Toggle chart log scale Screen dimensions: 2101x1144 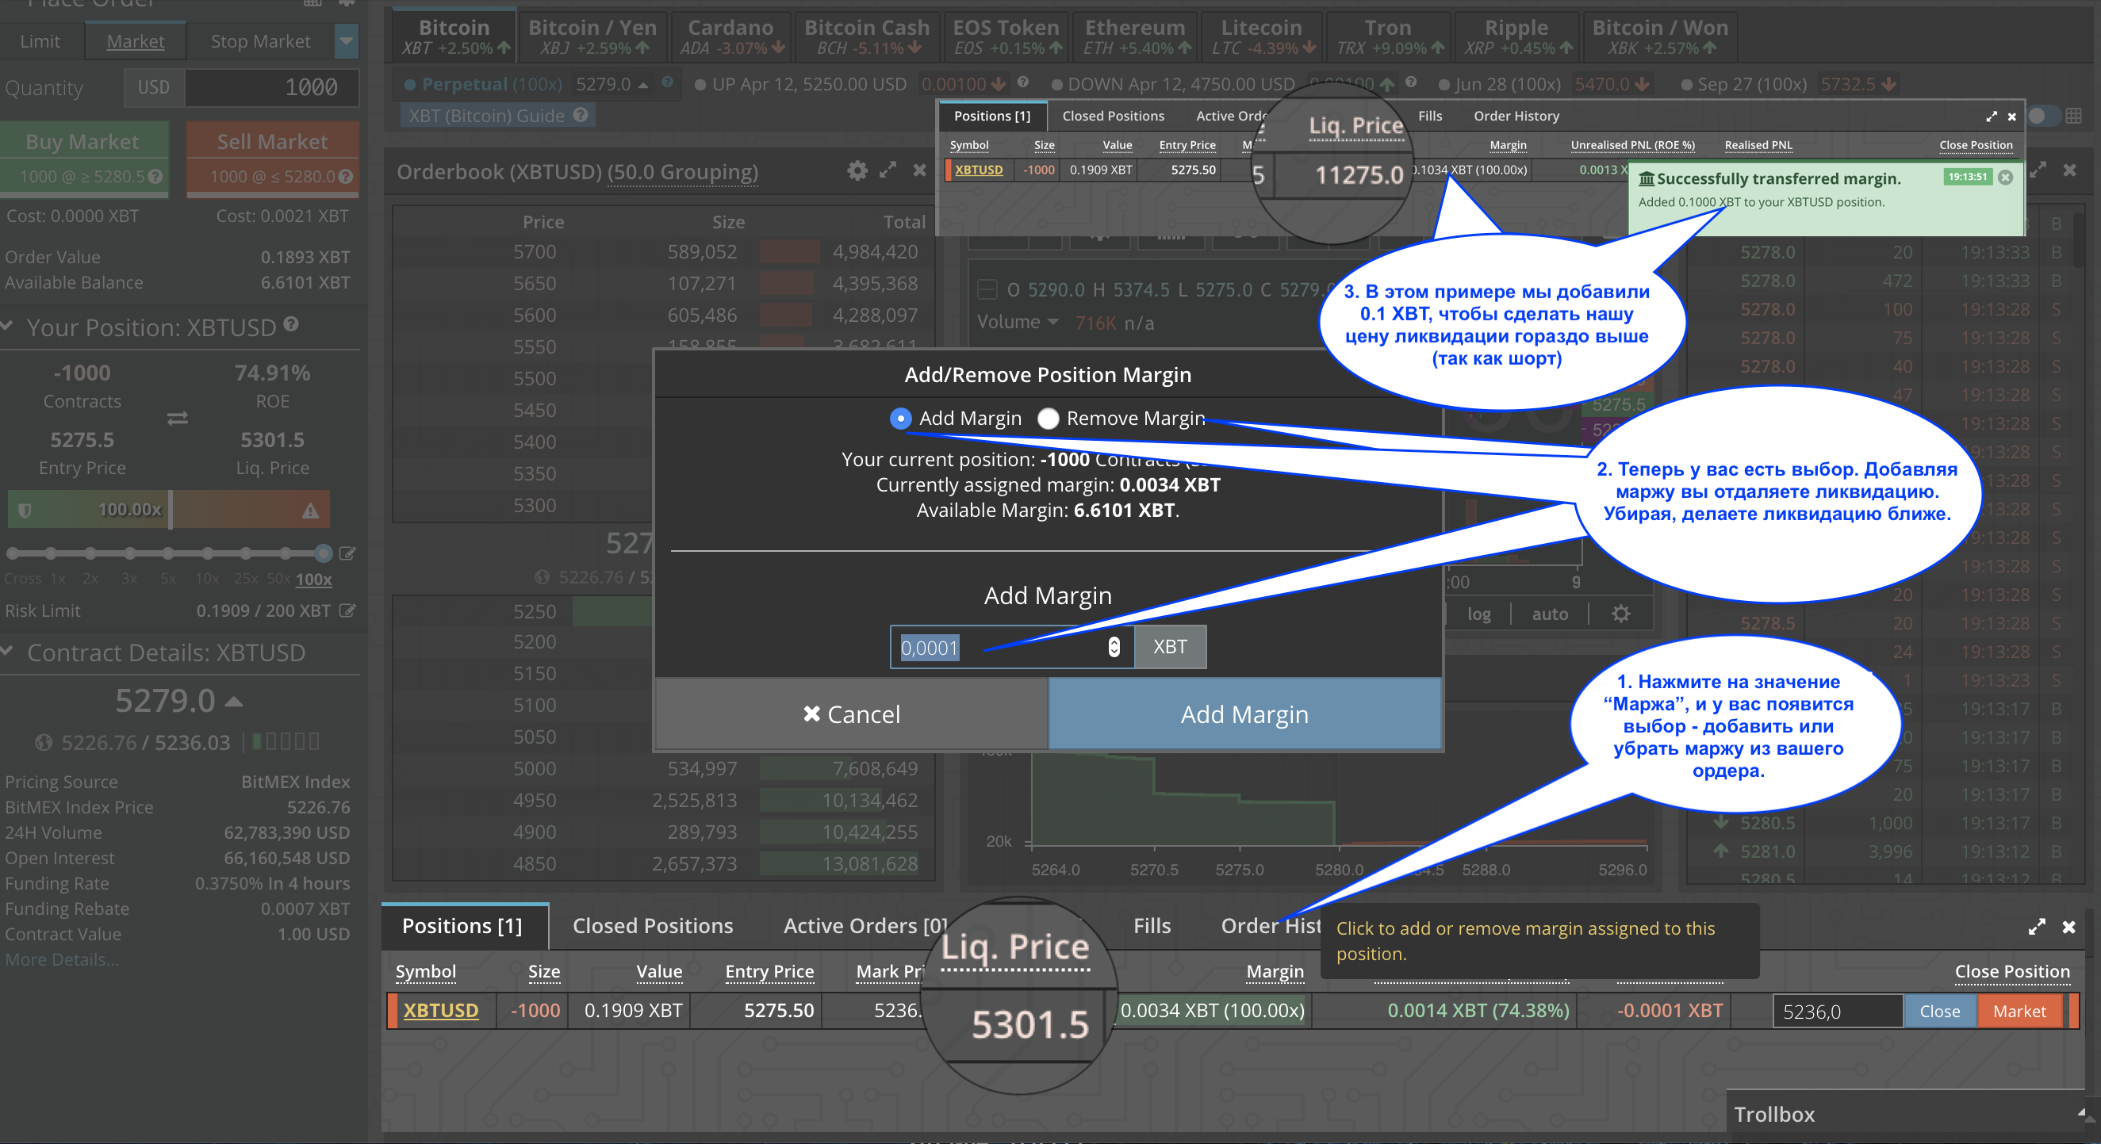click(1478, 614)
